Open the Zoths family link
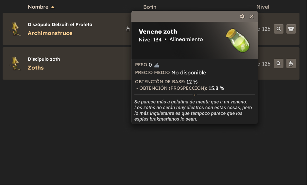 pyautogui.click(x=36, y=68)
